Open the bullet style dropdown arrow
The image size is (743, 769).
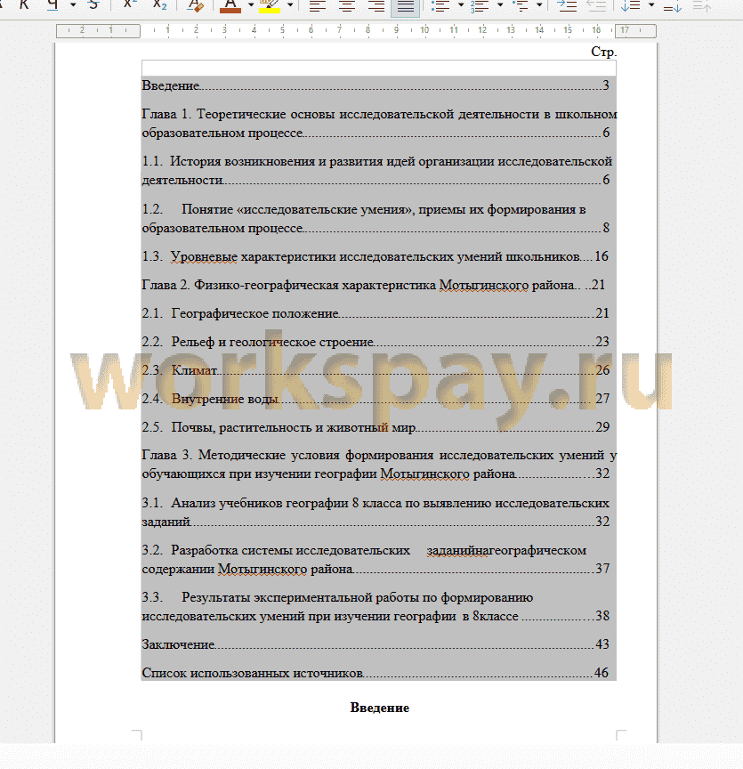(x=461, y=5)
